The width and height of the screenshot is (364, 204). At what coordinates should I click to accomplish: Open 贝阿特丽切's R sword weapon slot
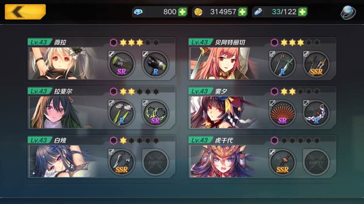pyautogui.click(x=282, y=64)
